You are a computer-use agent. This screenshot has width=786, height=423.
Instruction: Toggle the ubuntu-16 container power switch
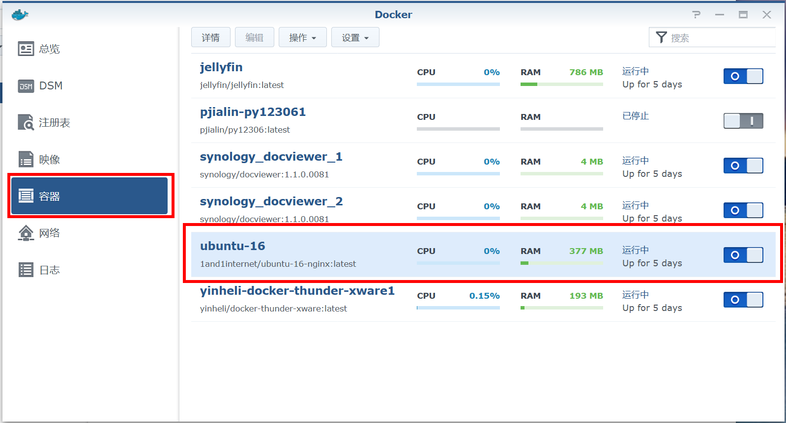(743, 255)
